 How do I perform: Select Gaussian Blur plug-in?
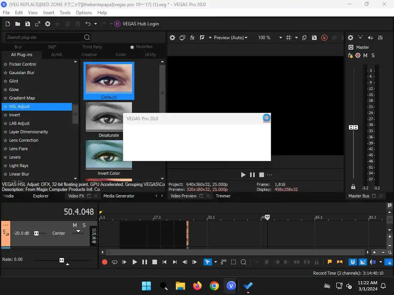[x=22, y=73]
